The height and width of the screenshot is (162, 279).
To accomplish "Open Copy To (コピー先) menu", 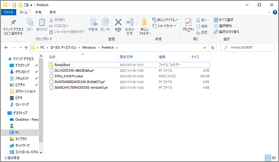I will click(x=105, y=25).
